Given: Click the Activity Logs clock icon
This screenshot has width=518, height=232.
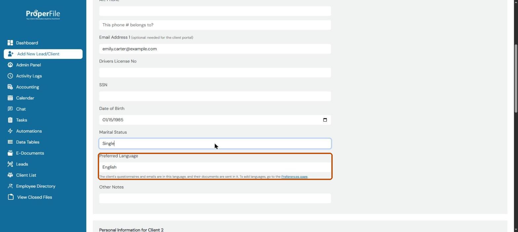Looking at the screenshot, I should 10,76.
